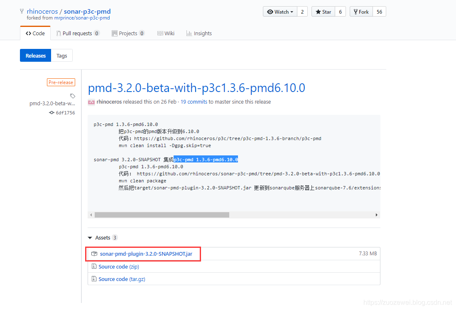Click the fork icon in Fork button
This screenshot has height=310, width=456.
tap(355, 12)
